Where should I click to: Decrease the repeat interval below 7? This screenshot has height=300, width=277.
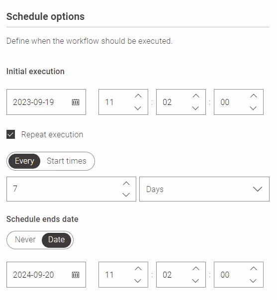[x=126, y=195]
